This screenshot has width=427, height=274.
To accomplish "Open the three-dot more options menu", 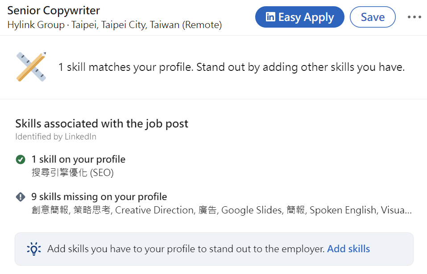I will pyautogui.click(x=414, y=17).
